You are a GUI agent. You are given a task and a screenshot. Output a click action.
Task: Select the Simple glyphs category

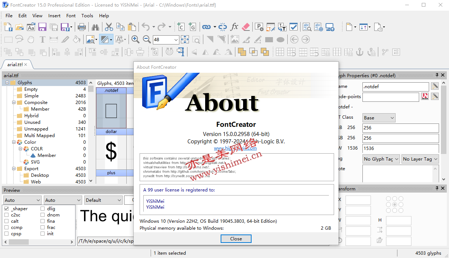(31, 96)
